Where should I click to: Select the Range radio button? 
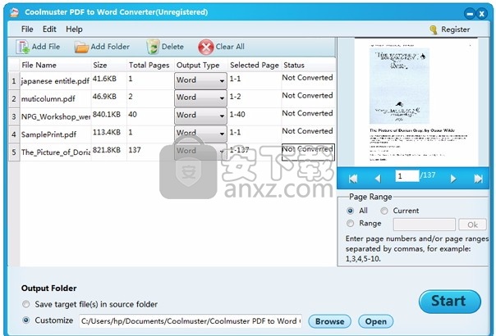[x=350, y=223]
